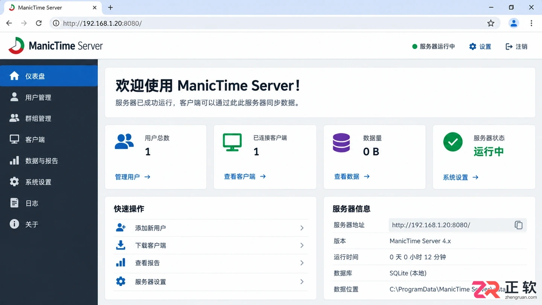Click the home icon beside 仪表盘
The image size is (542, 305).
pos(14,76)
